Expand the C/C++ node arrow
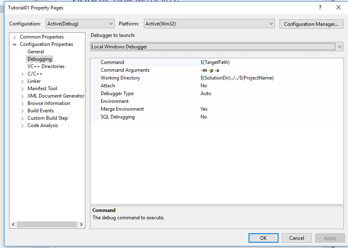 pos(23,74)
